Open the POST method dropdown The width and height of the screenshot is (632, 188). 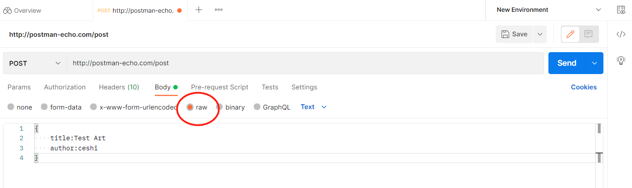tap(35, 63)
